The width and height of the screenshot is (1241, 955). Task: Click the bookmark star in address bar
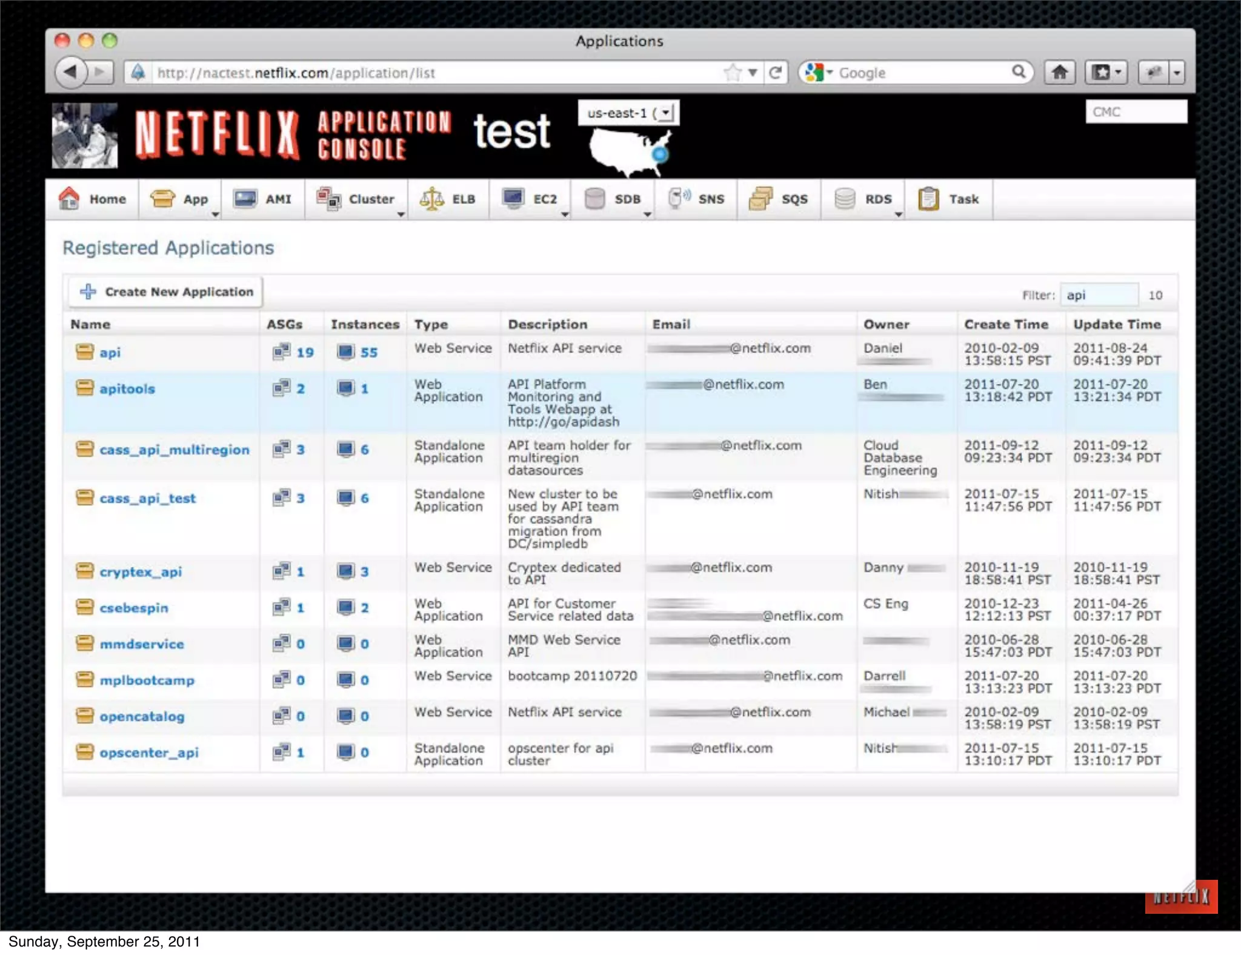pyautogui.click(x=733, y=73)
